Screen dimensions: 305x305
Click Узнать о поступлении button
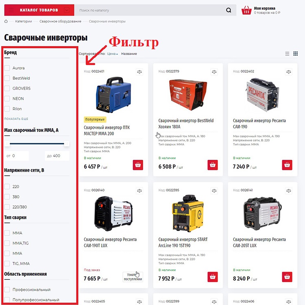[133, 277]
